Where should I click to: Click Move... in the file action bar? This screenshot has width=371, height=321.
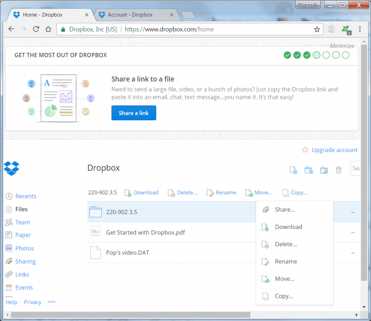[x=259, y=192]
